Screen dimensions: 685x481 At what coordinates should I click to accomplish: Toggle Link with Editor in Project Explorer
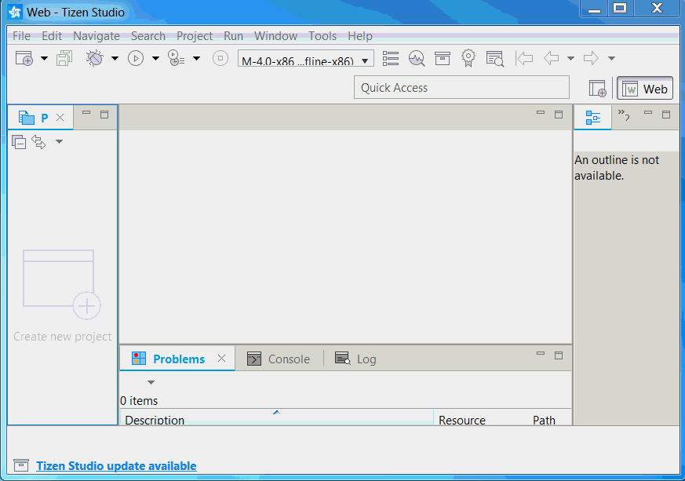[x=38, y=142]
